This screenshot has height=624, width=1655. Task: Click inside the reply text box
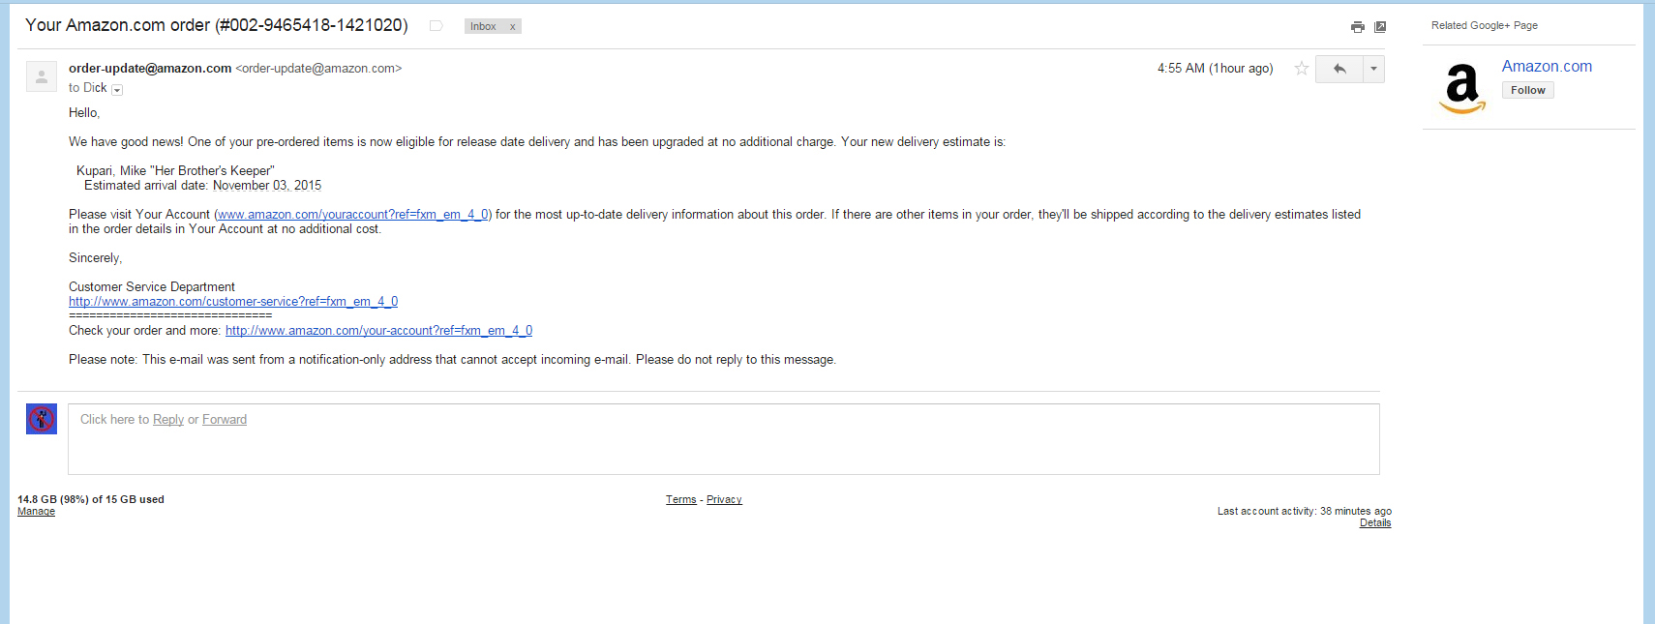[x=724, y=439]
